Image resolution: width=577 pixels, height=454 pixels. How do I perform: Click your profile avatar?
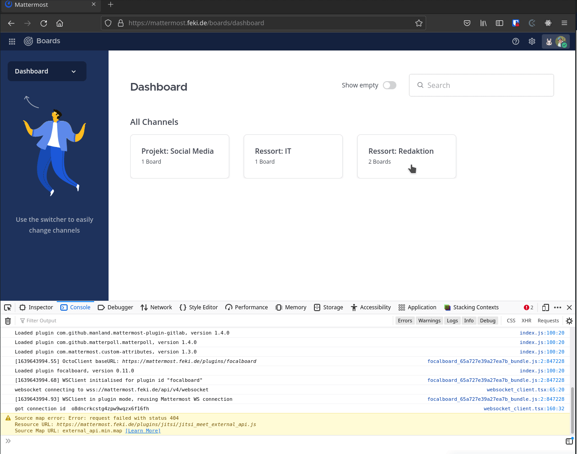click(x=562, y=41)
